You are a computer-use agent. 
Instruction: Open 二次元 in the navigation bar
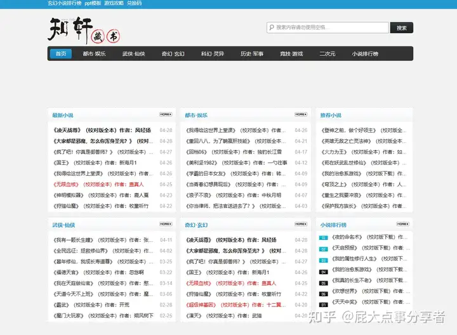click(328, 53)
